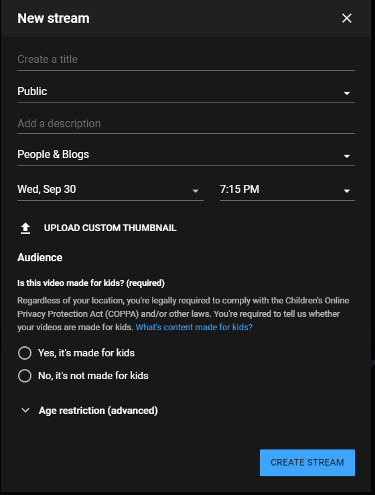Select Yes, it's made for kids
Viewport: 375px width, 495px height.
tap(25, 353)
